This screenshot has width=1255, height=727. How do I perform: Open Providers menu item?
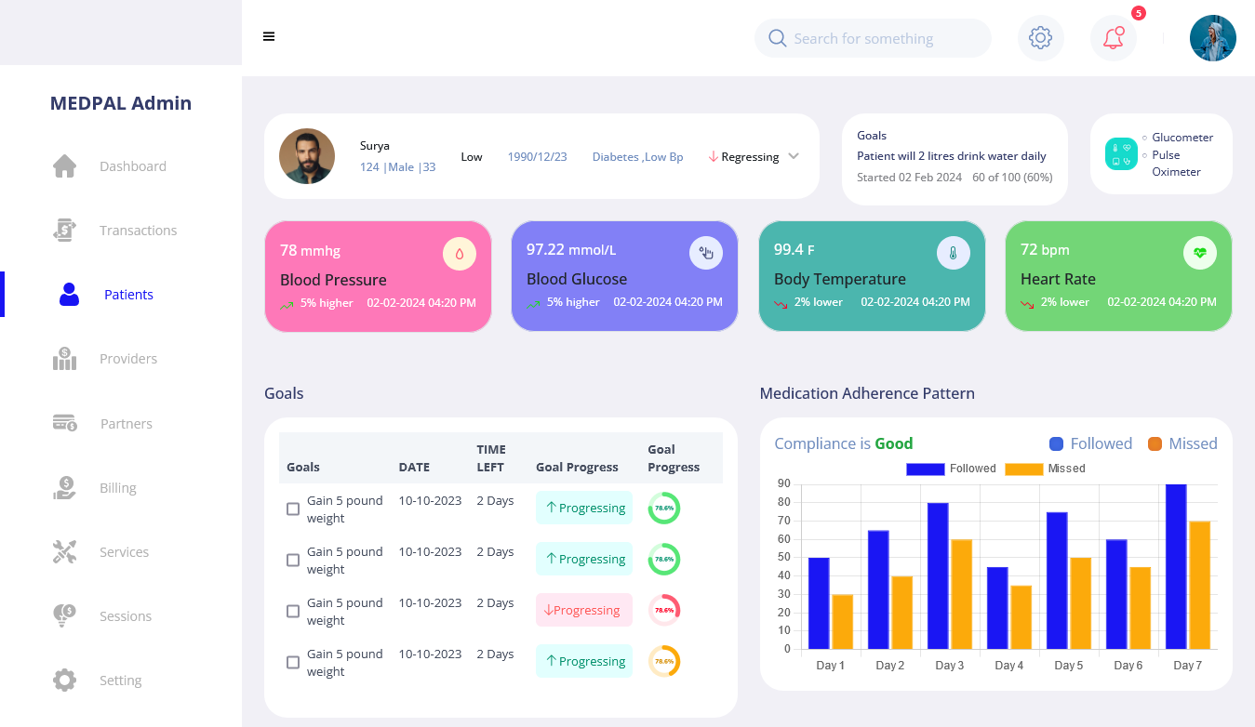[x=128, y=359]
